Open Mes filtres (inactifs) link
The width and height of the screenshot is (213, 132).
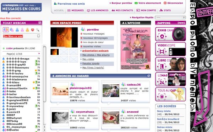pyautogui.click(x=93, y=68)
